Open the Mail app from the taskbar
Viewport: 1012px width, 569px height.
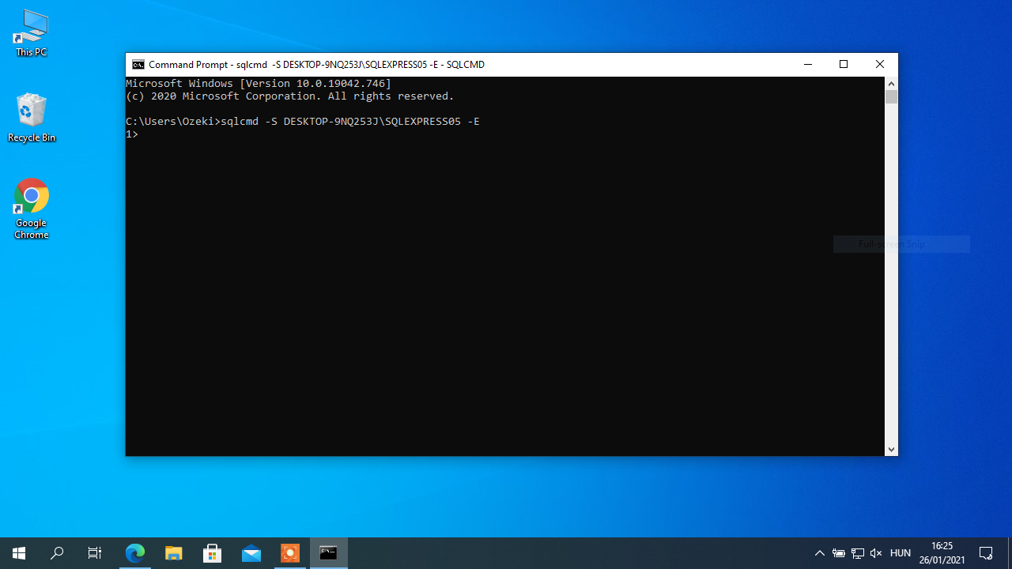point(251,552)
